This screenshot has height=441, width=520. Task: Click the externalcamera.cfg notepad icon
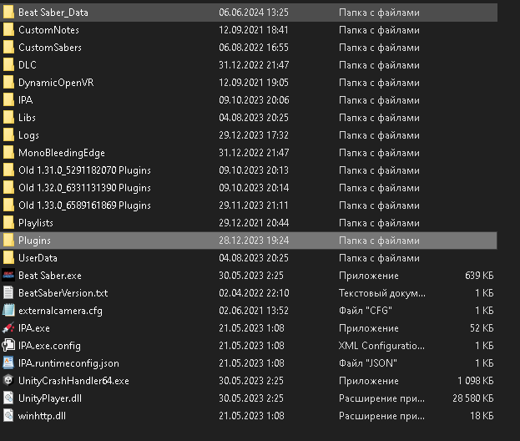click(x=8, y=311)
